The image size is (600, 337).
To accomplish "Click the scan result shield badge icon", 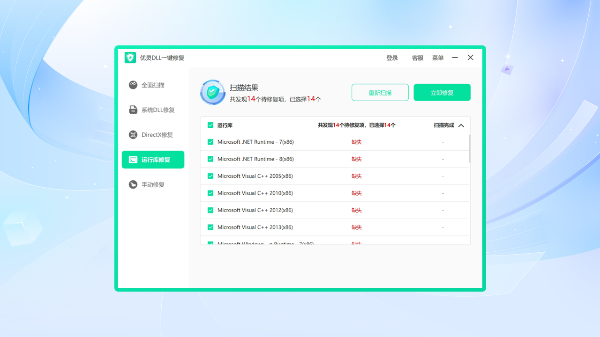I will click(x=212, y=92).
